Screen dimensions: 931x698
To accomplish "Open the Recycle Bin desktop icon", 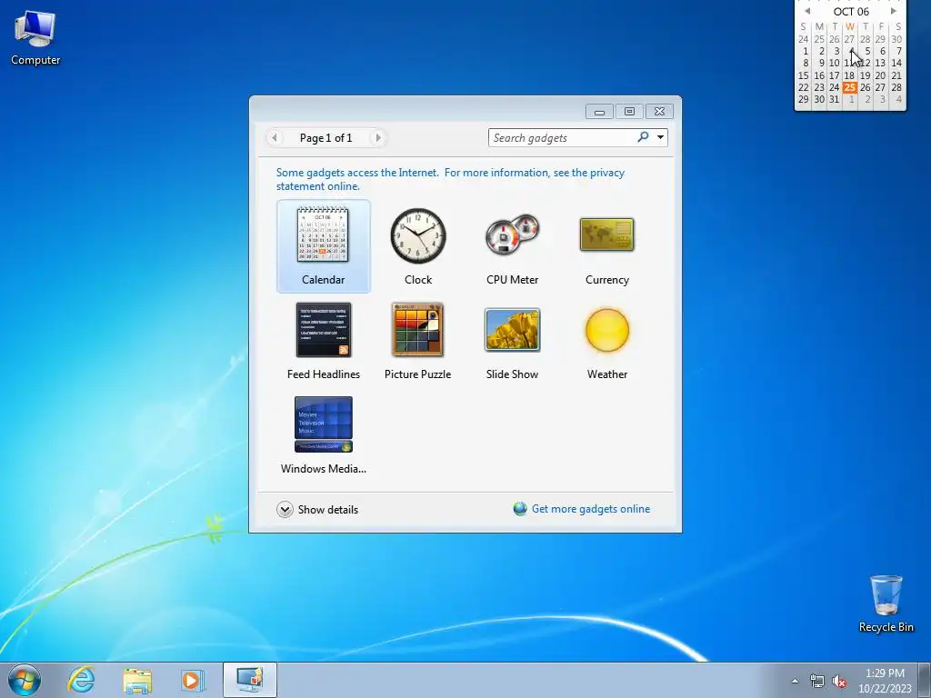I will [x=886, y=603].
